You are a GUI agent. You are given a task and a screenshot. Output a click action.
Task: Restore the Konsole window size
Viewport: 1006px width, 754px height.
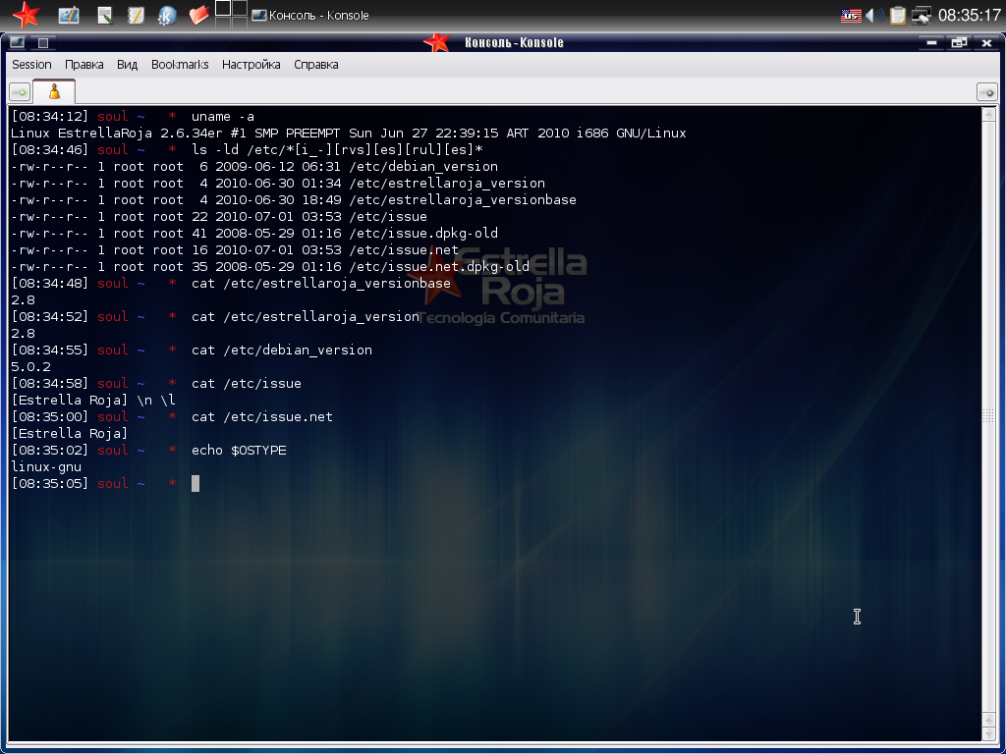click(959, 42)
